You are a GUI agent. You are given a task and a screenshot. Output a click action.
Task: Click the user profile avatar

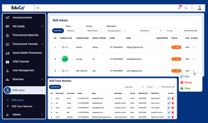(200, 8)
